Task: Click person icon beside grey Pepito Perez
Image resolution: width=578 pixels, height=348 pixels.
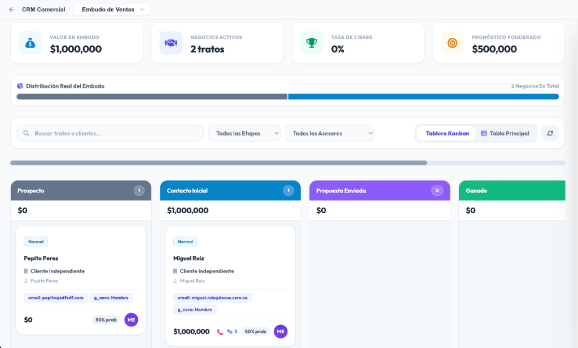Action: pos(26,281)
